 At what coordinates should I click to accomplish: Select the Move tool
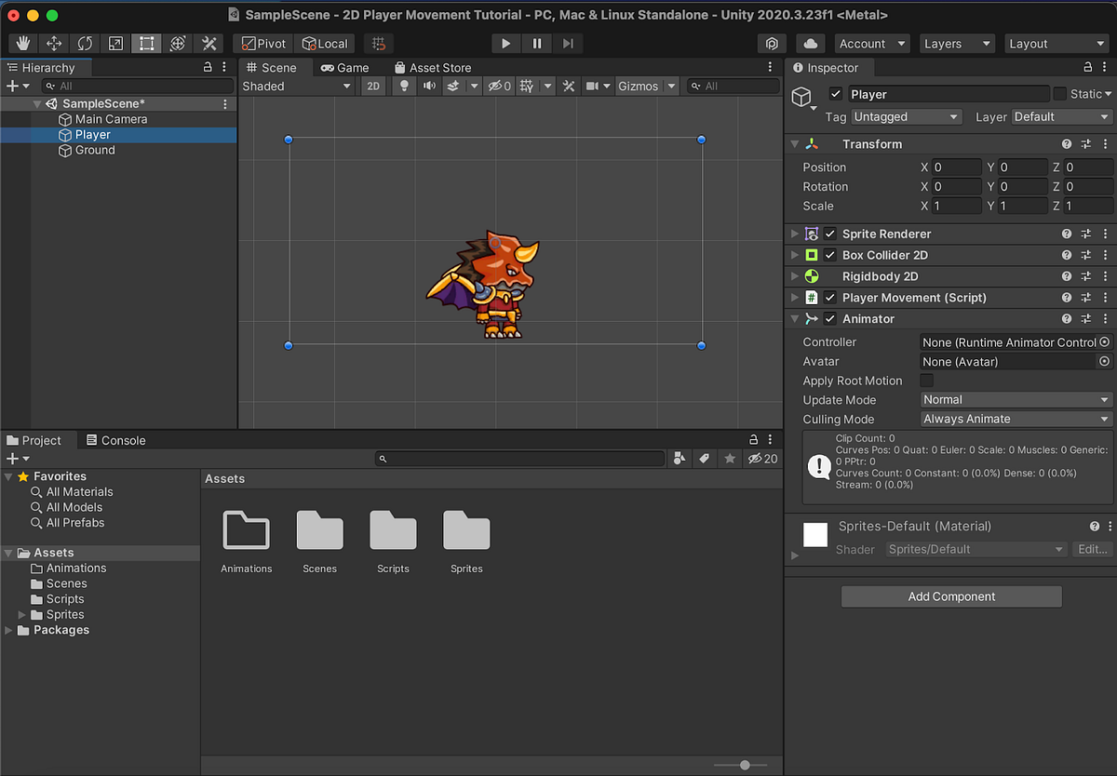pos(53,43)
